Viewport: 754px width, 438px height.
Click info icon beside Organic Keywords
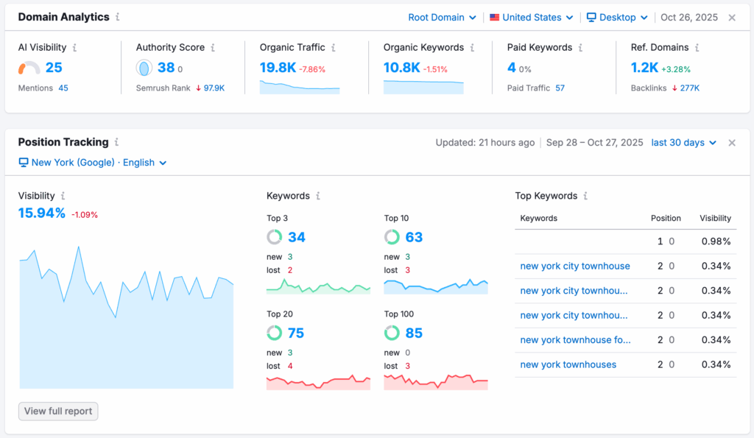[x=473, y=47]
